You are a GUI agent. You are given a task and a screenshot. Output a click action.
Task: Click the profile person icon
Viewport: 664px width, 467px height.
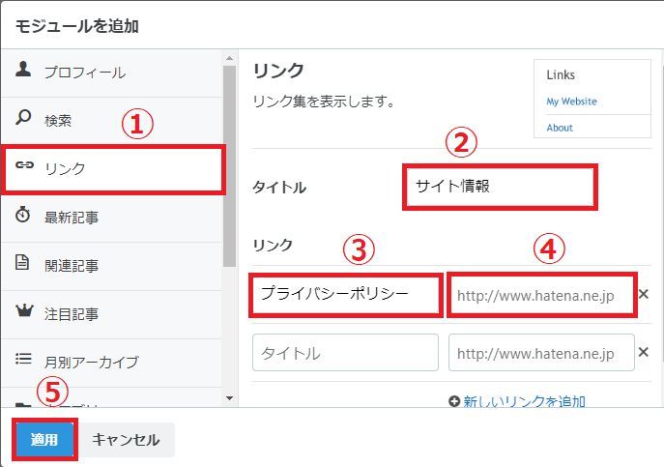(x=23, y=69)
